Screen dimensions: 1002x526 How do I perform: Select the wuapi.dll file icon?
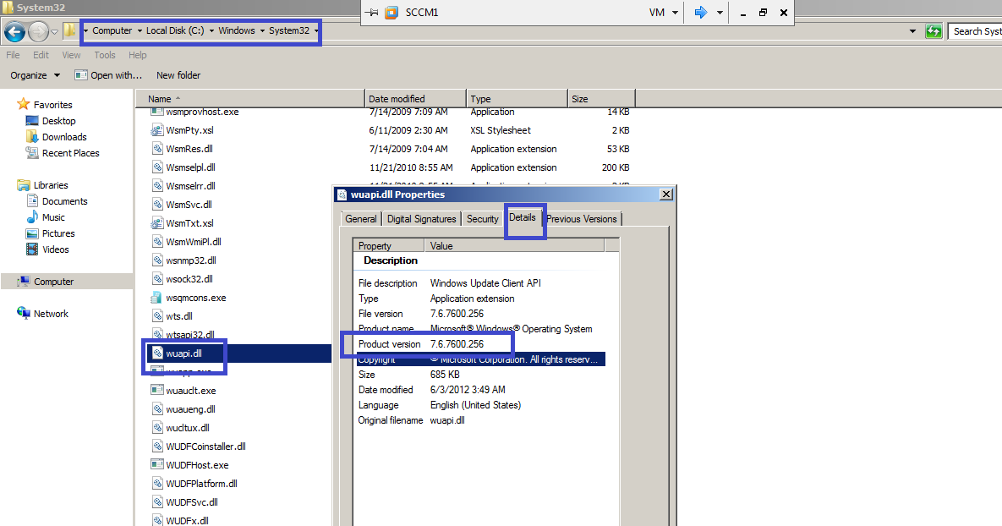coord(157,353)
